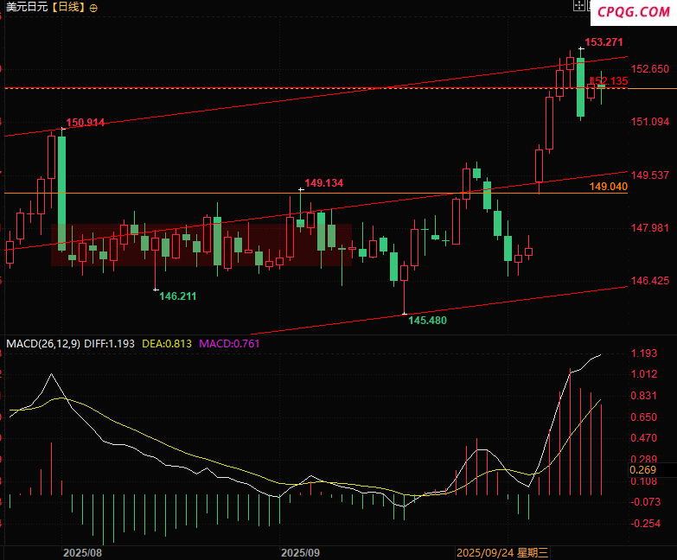Open the CPQG.COM watermark link

coord(634,11)
